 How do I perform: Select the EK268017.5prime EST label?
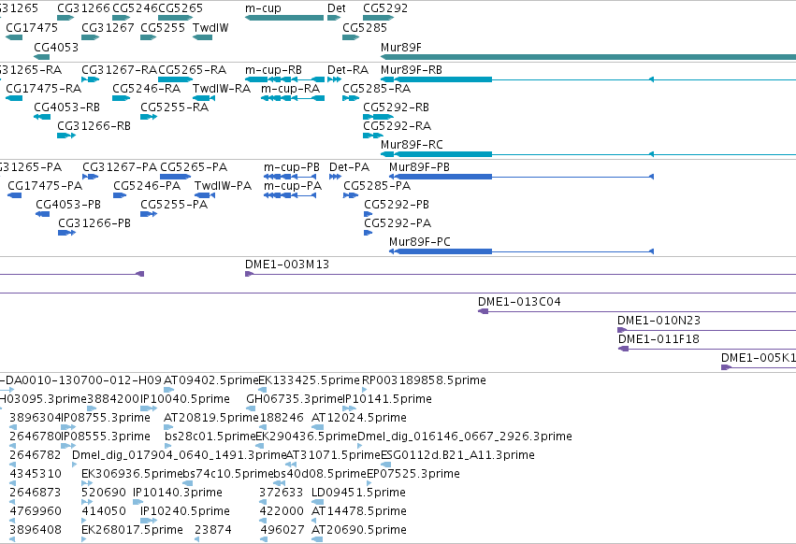(132, 530)
